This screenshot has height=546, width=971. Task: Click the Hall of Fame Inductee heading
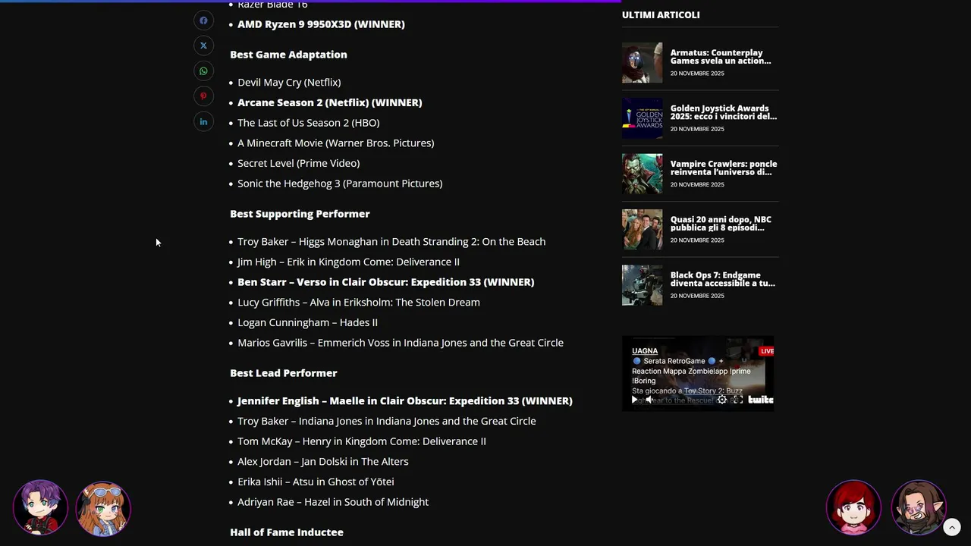[x=287, y=532]
